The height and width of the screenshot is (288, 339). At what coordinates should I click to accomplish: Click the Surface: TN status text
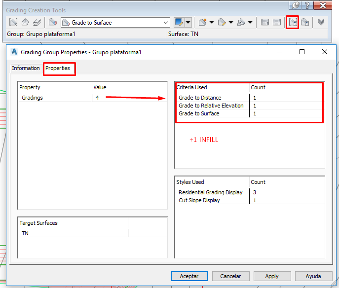click(183, 34)
